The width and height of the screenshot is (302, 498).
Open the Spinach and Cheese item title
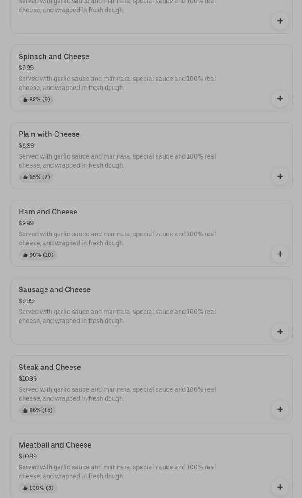tap(54, 57)
